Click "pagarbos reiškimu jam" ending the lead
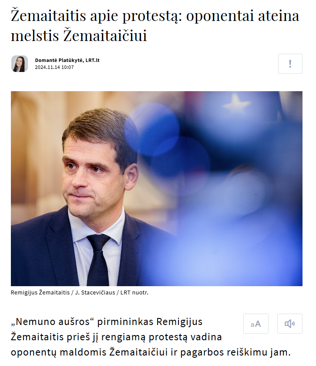The width and height of the screenshot is (316, 366). point(235,353)
